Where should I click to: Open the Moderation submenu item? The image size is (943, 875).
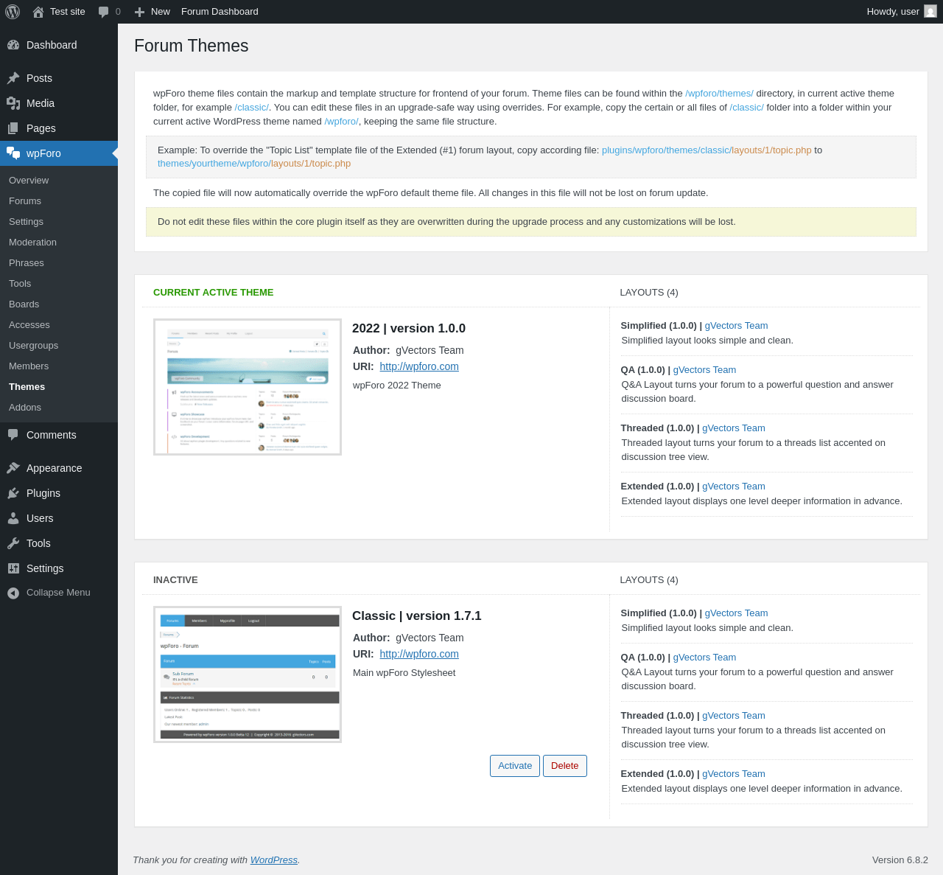point(32,243)
